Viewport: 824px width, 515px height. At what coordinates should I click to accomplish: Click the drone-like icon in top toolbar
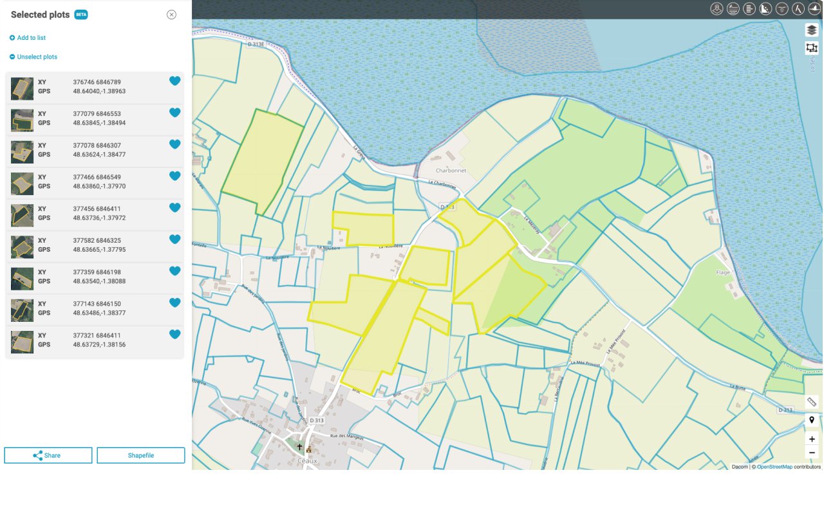pyautogui.click(x=782, y=8)
